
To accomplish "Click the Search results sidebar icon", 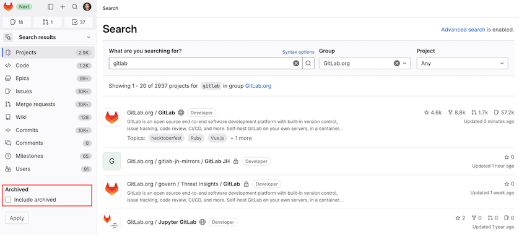I will 8,37.
